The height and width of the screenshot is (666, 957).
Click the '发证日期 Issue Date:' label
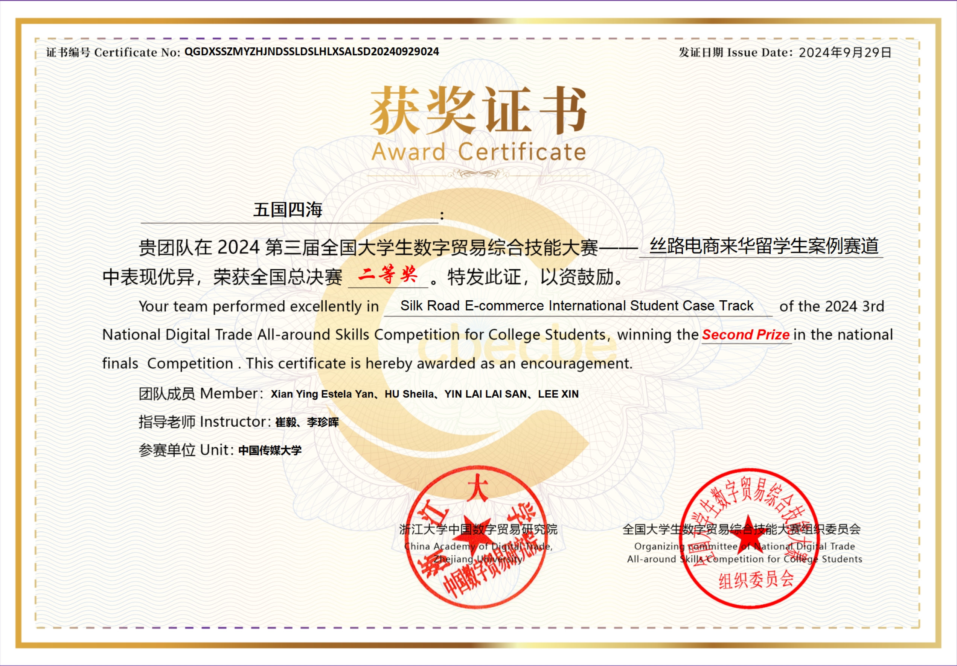tap(736, 52)
